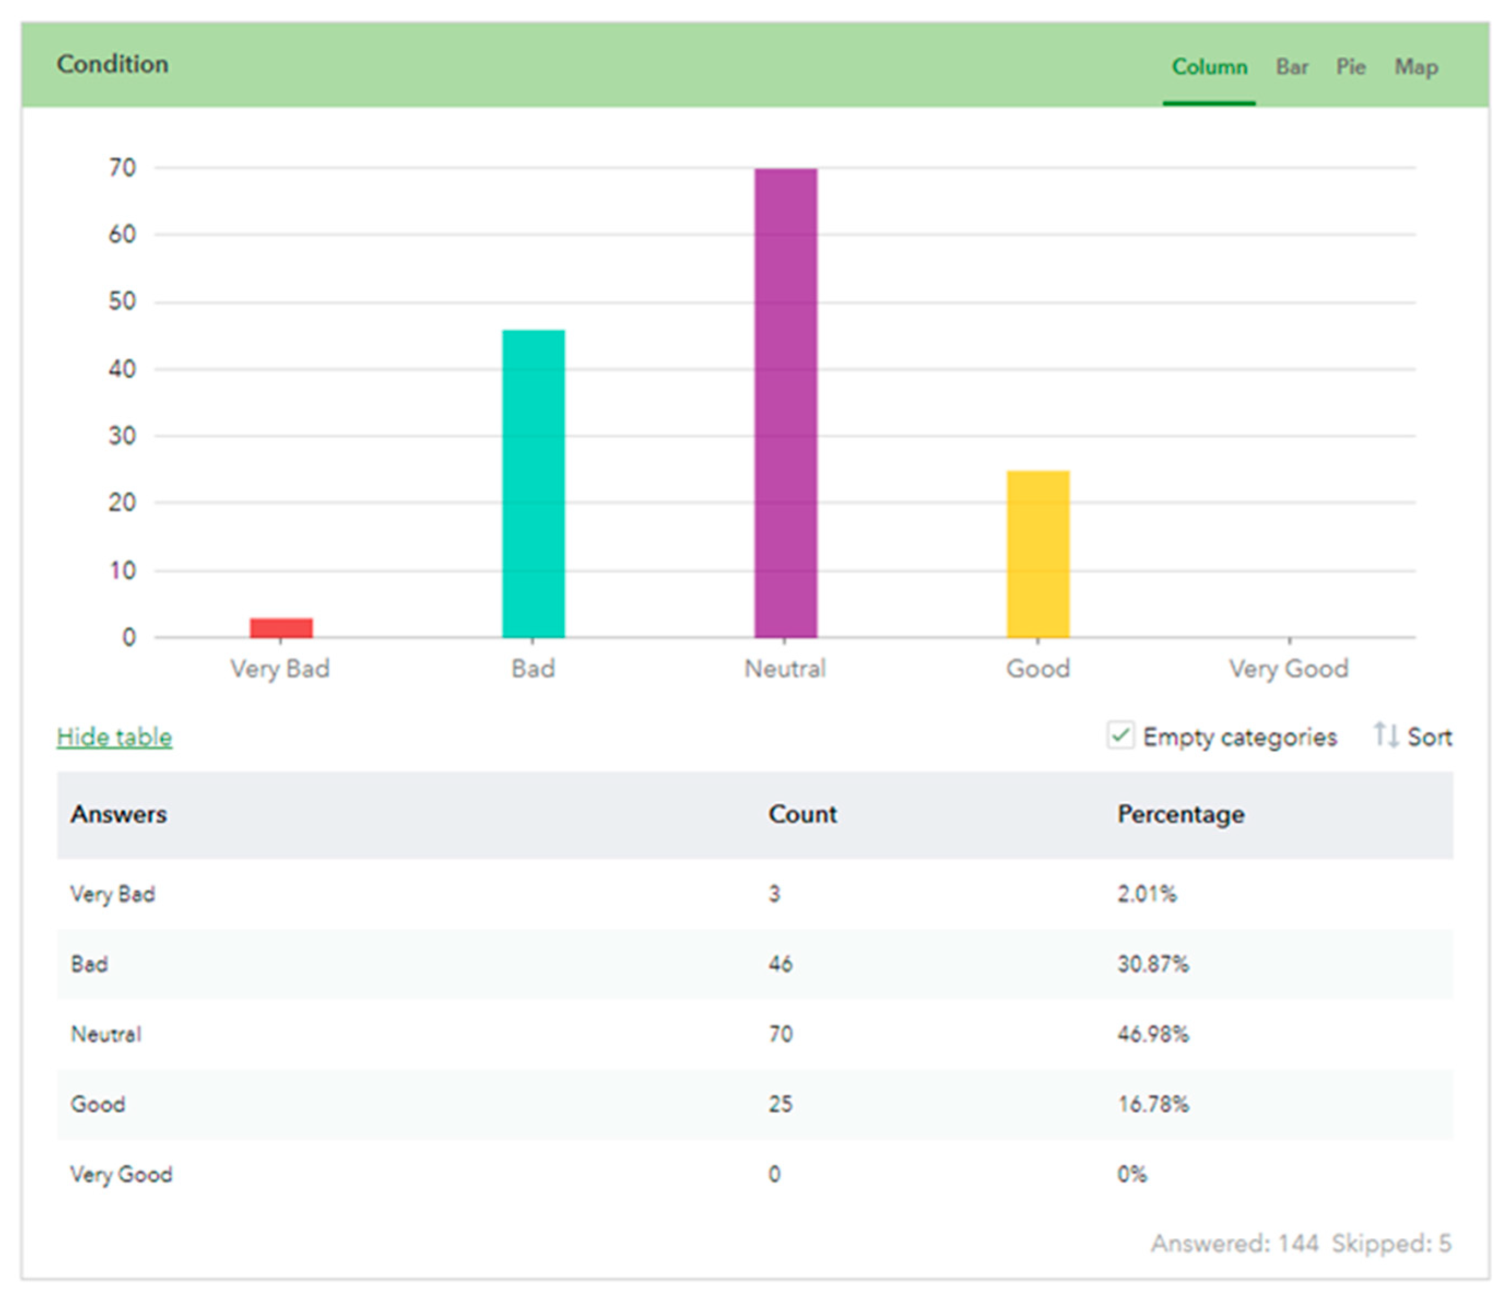Click the Percentage column header
Image resolution: width=1509 pixels, height=1299 pixels.
pyautogui.click(x=1181, y=814)
